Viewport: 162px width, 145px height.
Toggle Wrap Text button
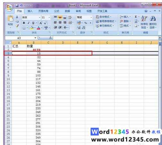click(70, 17)
